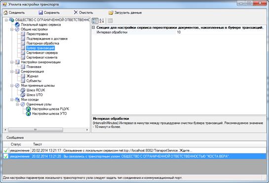Click the Журнал item icon
Image resolution: width=269 pixels, height=183 pixels.
(x=23, y=76)
